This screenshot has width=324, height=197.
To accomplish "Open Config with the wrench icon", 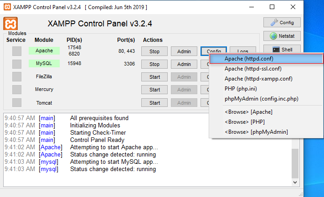I will [x=282, y=22].
